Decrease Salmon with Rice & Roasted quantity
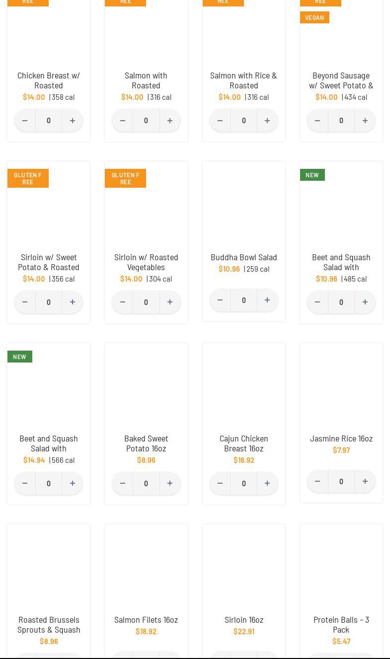The width and height of the screenshot is (390, 659). tap(220, 121)
